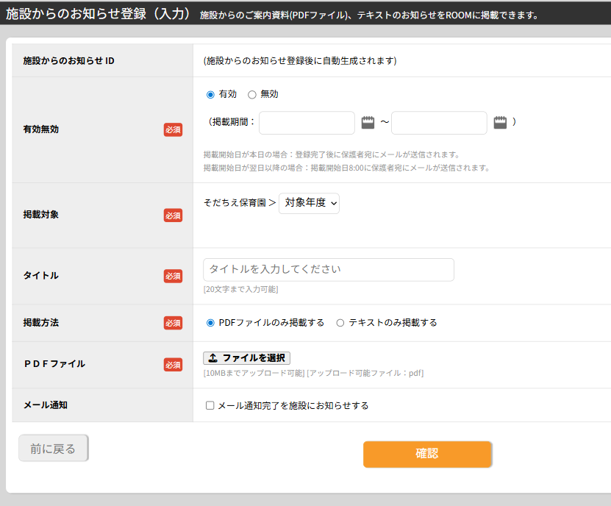611x506 pixels.
Task: Click the 必須 badge beside タイトル
Action: (x=173, y=276)
